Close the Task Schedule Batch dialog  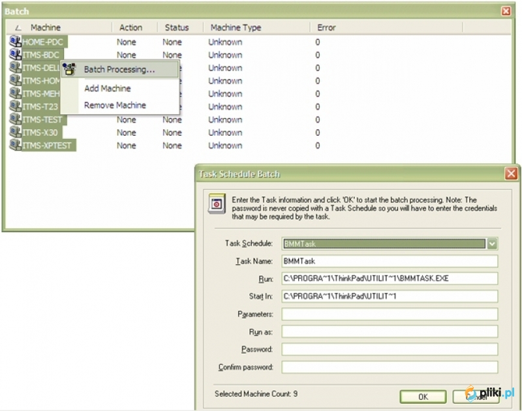click(511, 174)
